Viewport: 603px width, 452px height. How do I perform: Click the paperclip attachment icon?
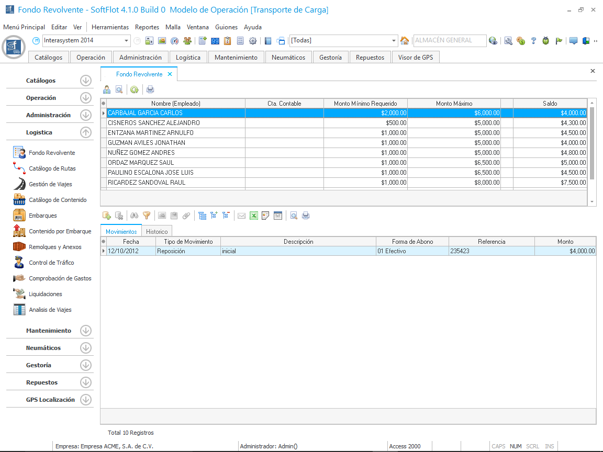click(x=186, y=215)
